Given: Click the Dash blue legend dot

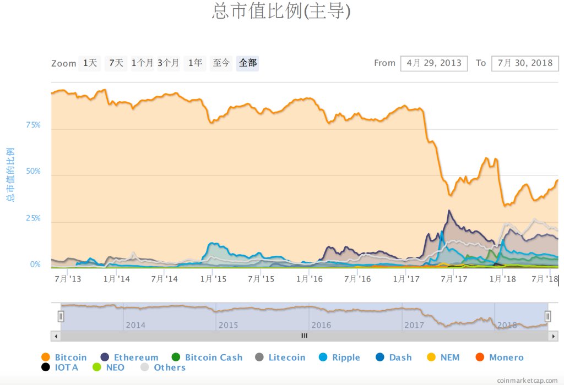Looking at the screenshot, I should (x=380, y=358).
